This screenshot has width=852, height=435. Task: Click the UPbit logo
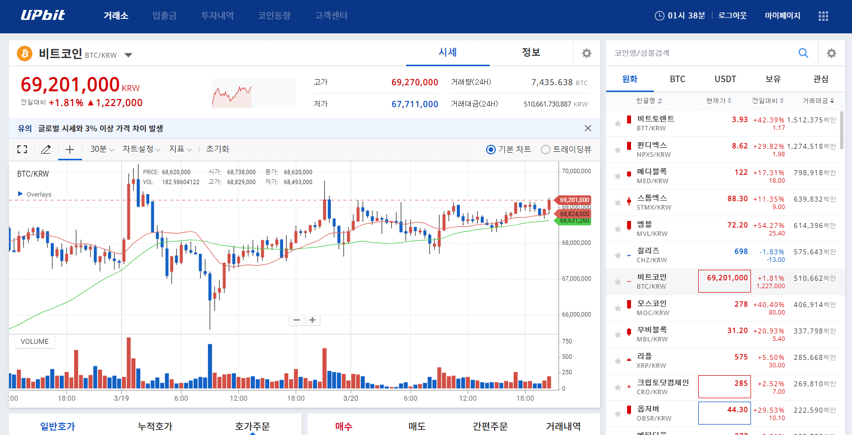pos(43,15)
